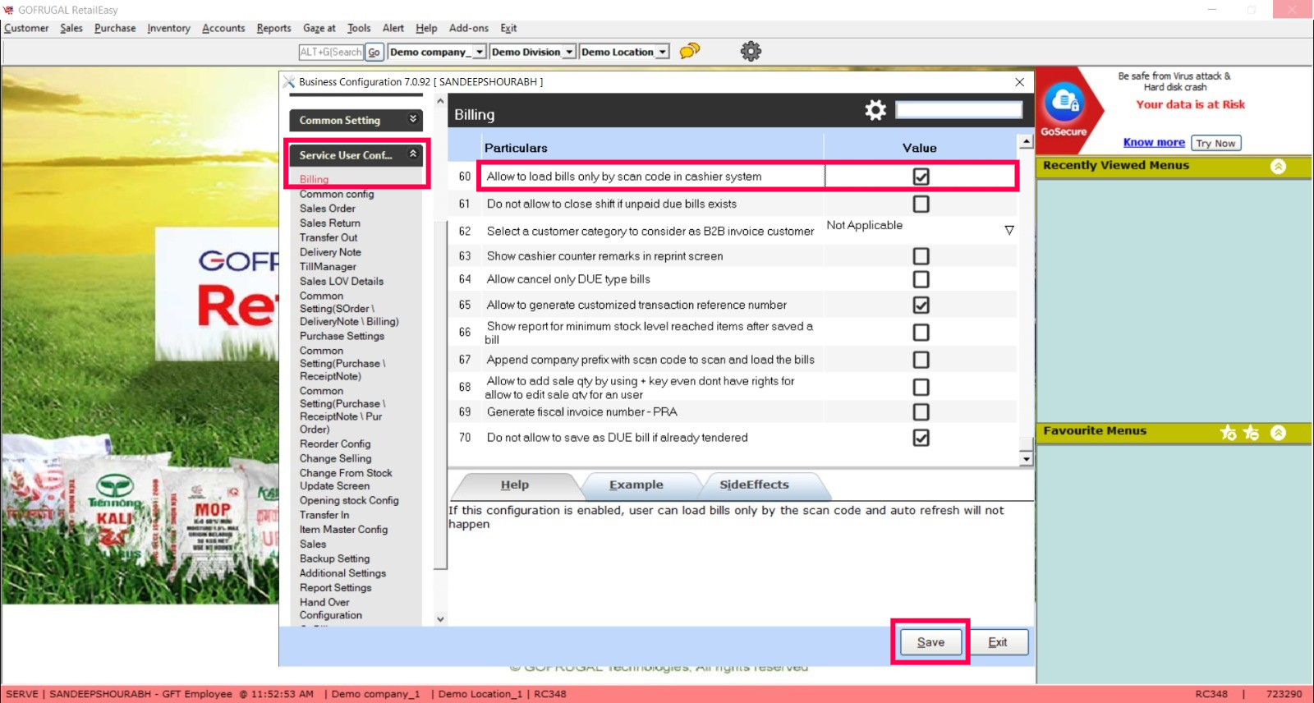Collapse the Recently Viewed Menus panel

pyautogui.click(x=1278, y=166)
